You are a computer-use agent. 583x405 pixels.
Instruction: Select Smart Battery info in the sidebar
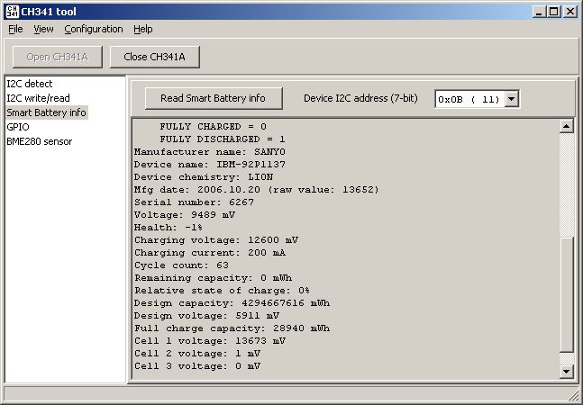47,112
